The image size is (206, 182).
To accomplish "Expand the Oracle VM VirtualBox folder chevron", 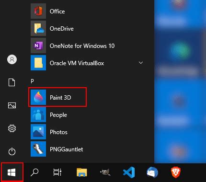I will click(141, 63).
